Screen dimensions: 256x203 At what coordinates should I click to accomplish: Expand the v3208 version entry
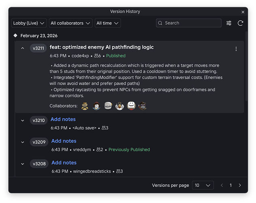(x=23, y=164)
